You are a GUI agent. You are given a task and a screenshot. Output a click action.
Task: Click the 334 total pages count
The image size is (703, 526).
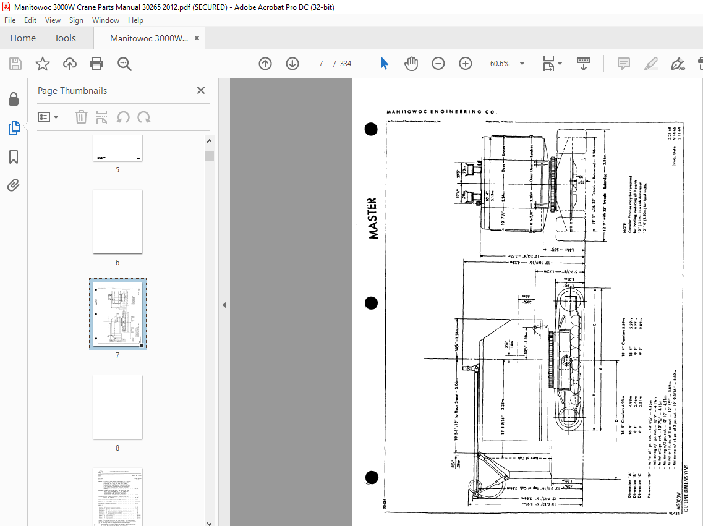(x=346, y=64)
